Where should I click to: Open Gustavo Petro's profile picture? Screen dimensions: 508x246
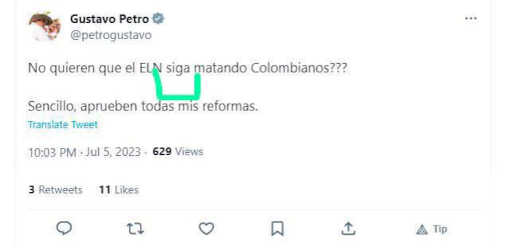(44, 27)
